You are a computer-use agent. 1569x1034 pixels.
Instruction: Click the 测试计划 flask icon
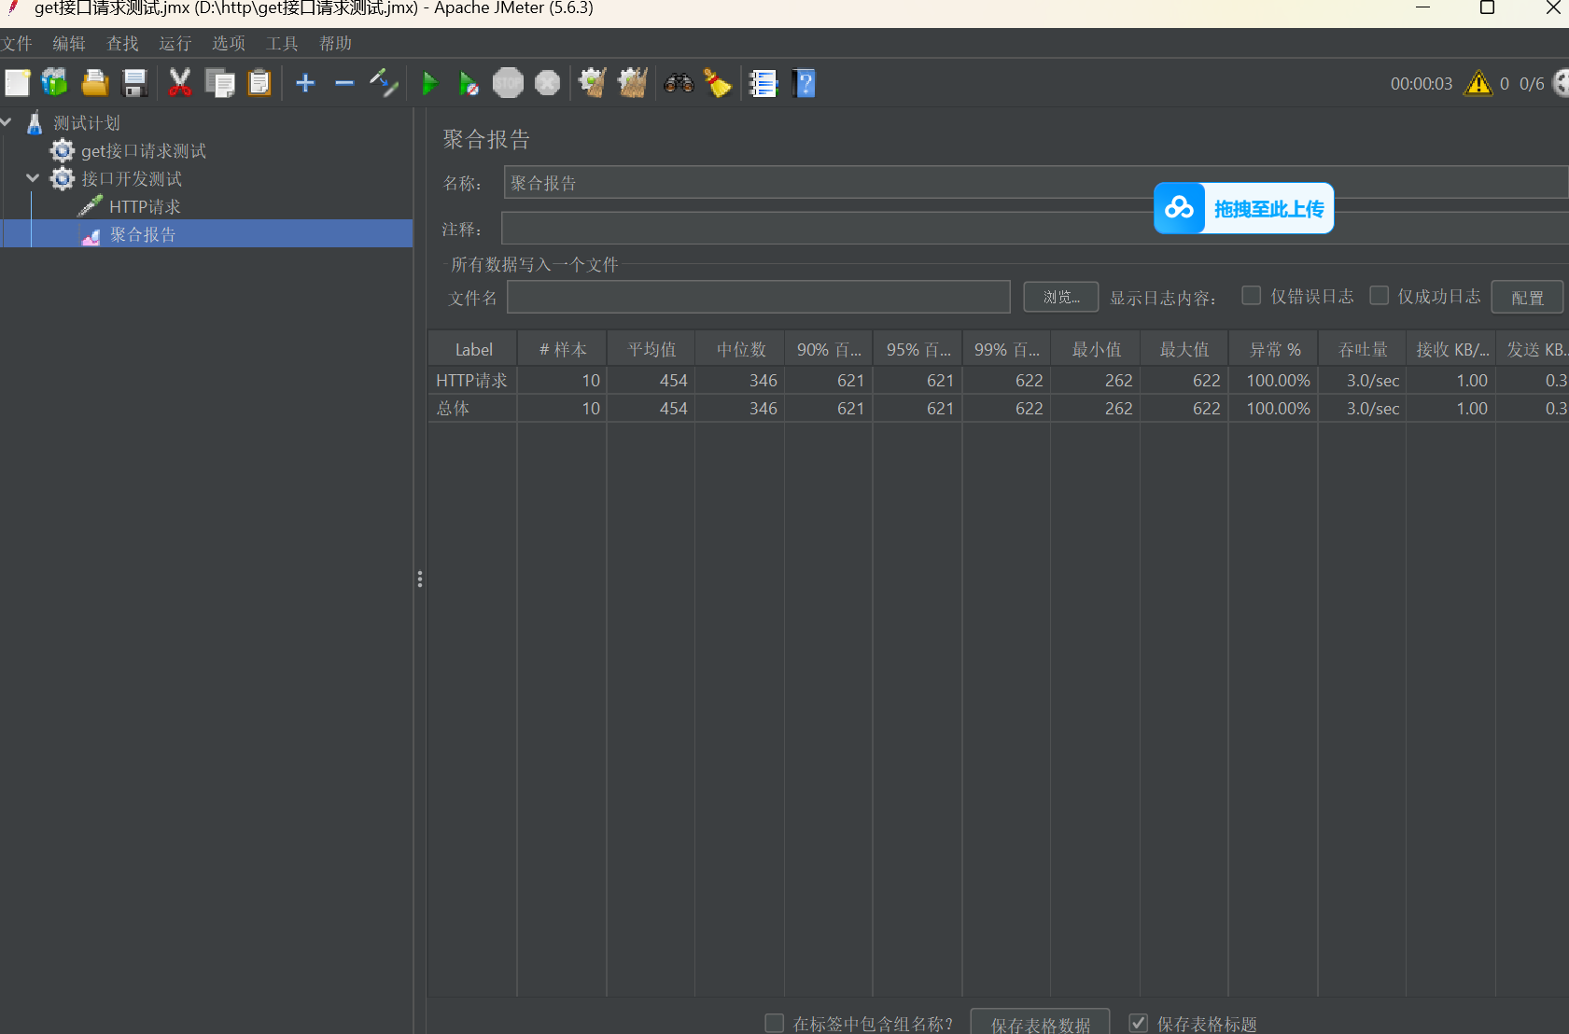click(x=35, y=122)
